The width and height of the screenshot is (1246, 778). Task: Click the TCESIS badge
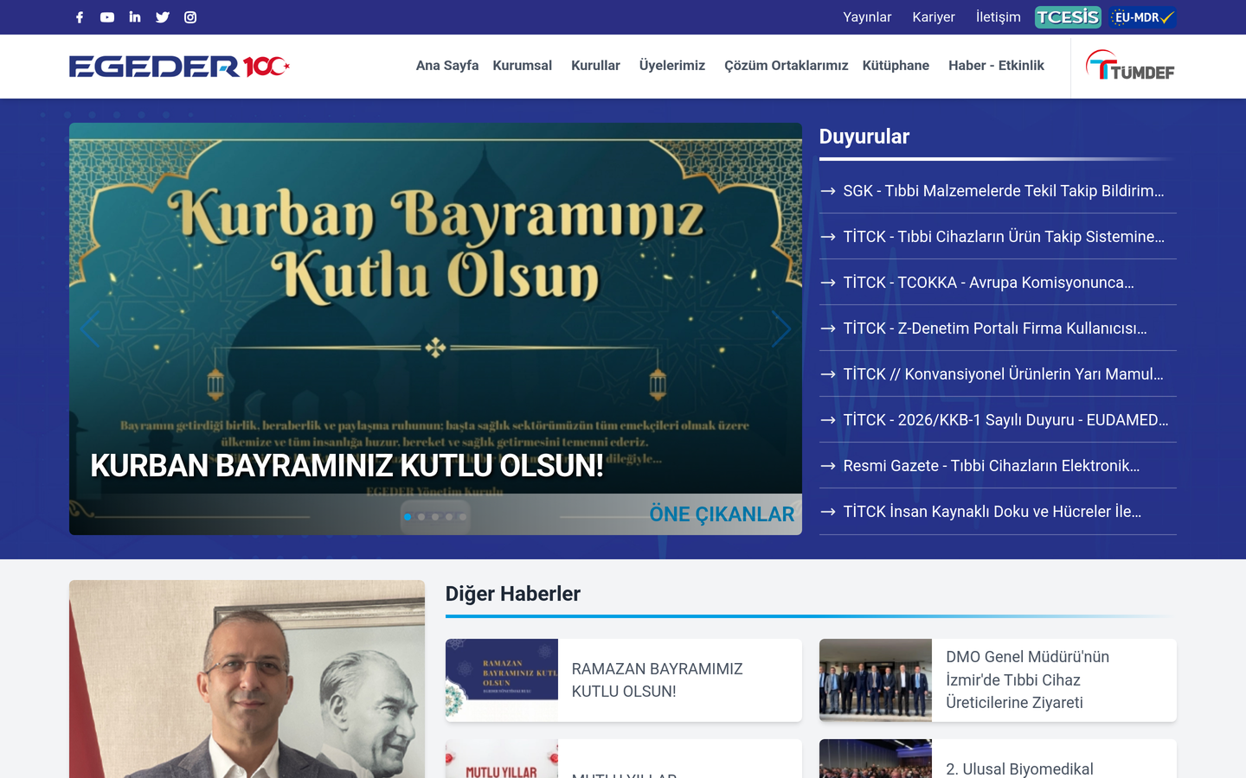(x=1068, y=17)
